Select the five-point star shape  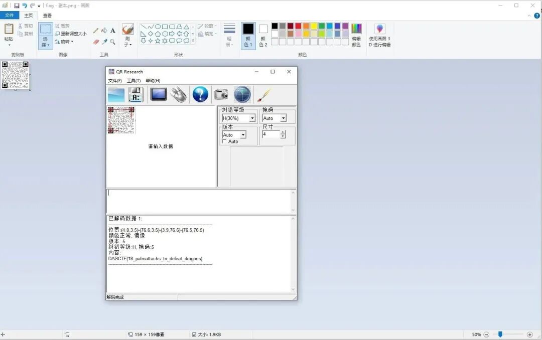point(158,41)
